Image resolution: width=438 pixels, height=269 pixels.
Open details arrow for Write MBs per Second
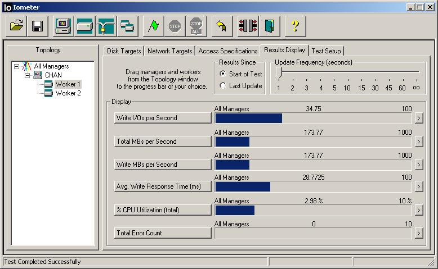click(418, 165)
